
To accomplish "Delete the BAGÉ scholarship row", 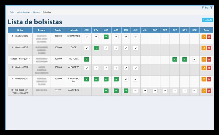I will coord(209,48).
